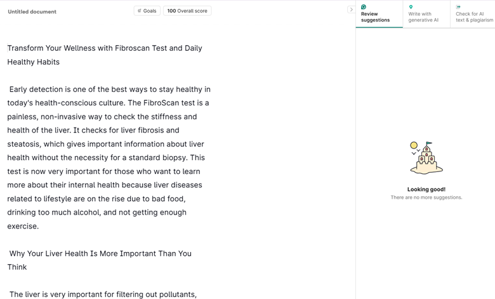Collapse the side panel with the chevron

[351, 10]
